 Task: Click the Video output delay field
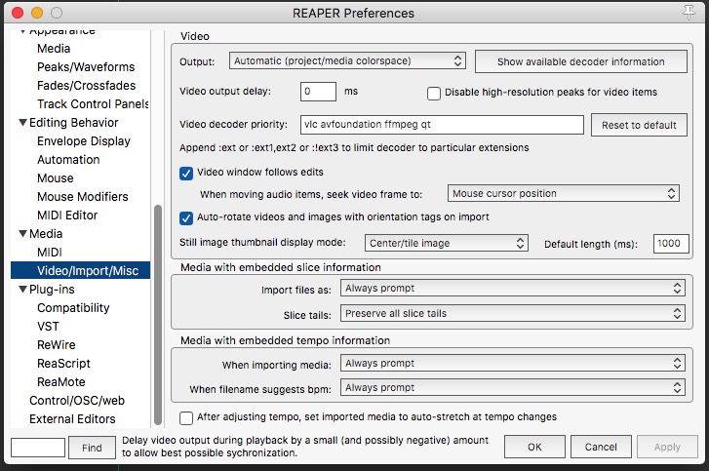pos(318,92)
